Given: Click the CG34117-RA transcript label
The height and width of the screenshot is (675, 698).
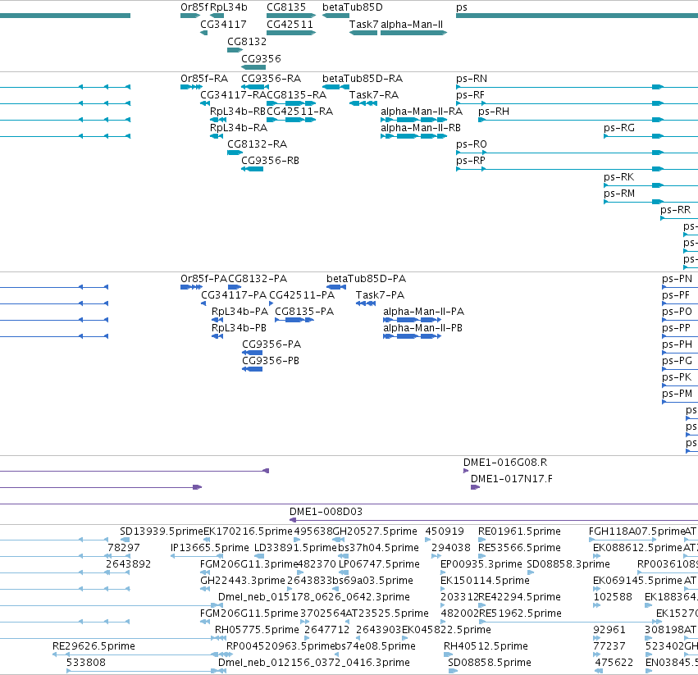Looking at the screenshot, I should (233, 95).
